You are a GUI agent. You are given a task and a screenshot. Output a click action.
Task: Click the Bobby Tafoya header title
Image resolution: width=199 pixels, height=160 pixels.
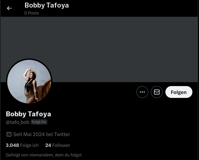pyautogui.click(x=47, y=5)
